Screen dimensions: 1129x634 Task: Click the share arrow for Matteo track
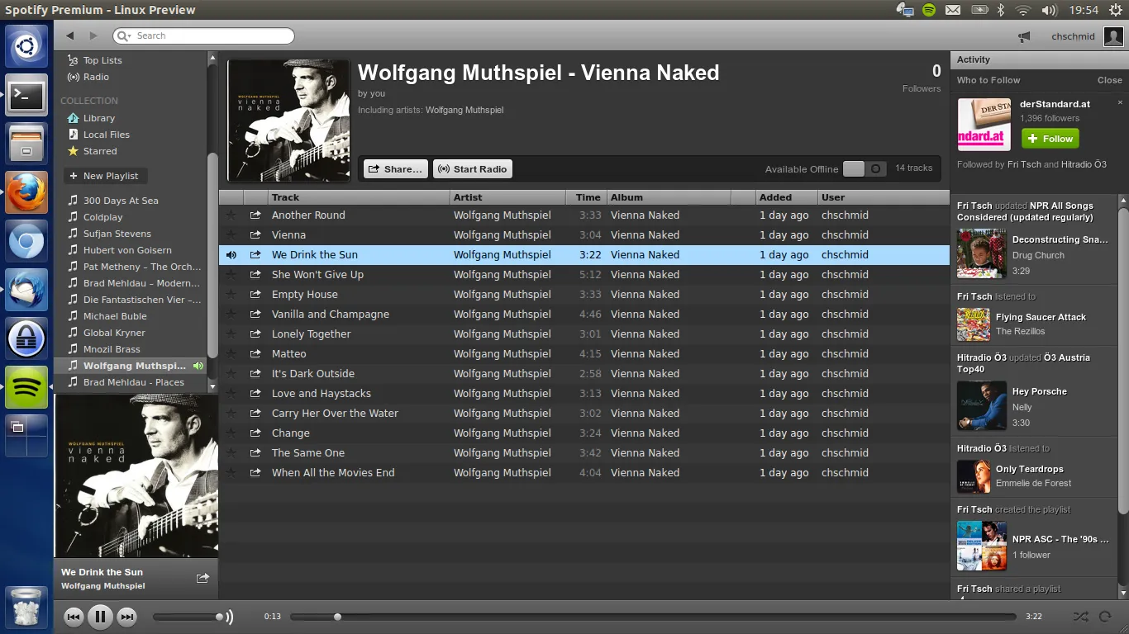point(255,354)
